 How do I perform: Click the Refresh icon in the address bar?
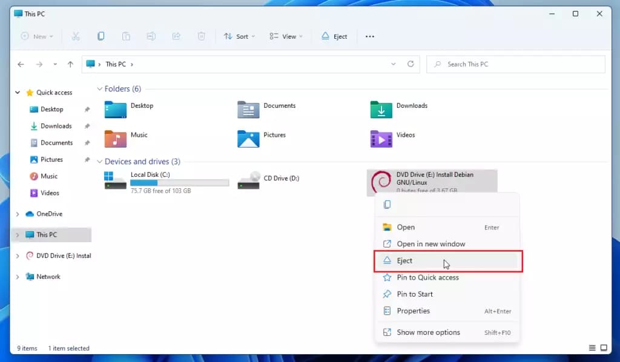click(x=411, y=64)
